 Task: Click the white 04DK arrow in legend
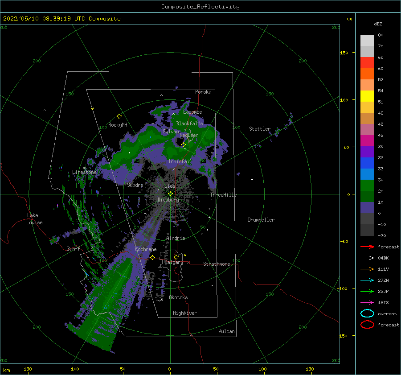[x=367, y=258]
